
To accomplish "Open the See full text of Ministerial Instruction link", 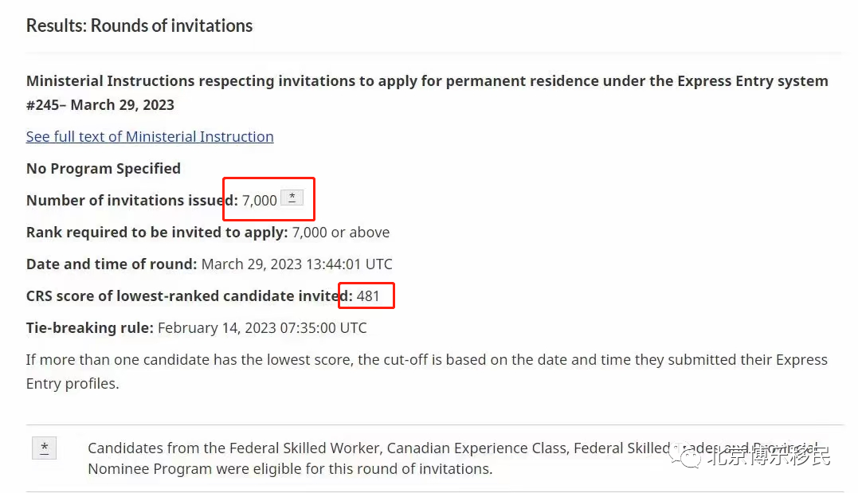I will click(150, 137).
